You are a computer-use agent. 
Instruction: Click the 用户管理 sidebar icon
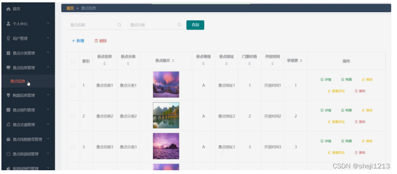point(8,38)
